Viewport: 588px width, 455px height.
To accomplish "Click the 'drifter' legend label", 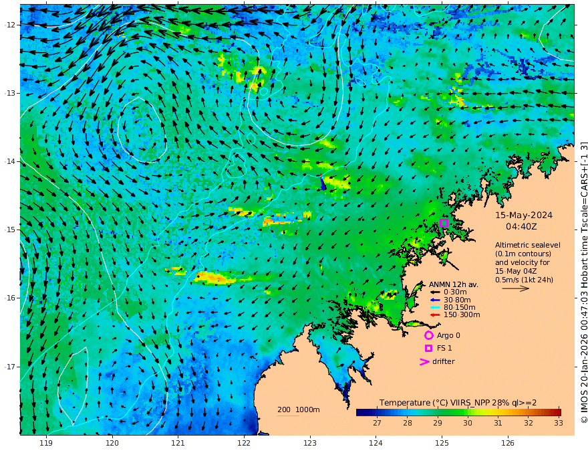I will 444,361.
